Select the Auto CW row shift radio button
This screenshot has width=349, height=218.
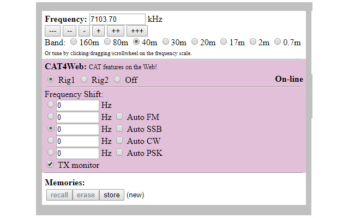[51, 141]
